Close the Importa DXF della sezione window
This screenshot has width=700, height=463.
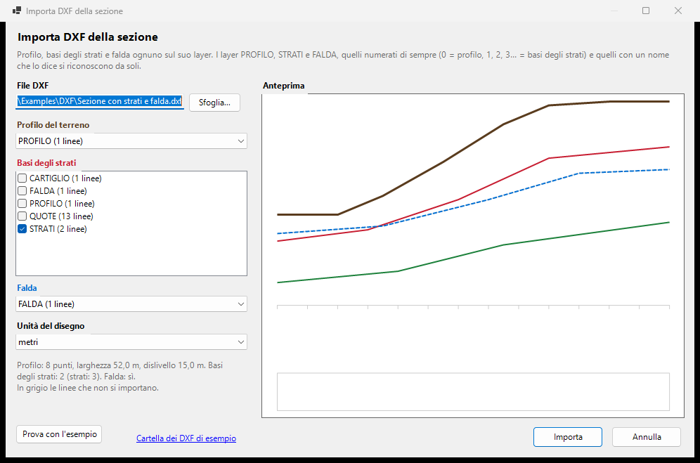(678, 11)
